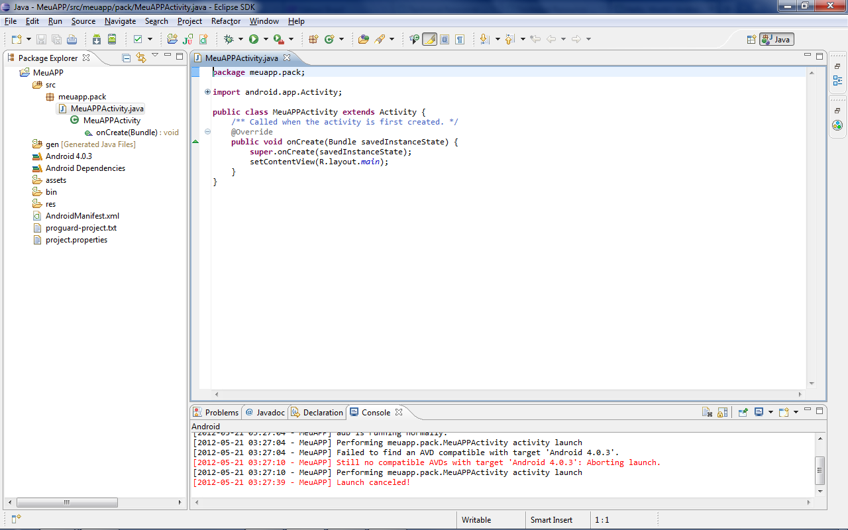Screen dimensions: 848x530
Task: Toggle the Breadcrumb navigation icon in toolbar
Action: [x=414, y=39]
